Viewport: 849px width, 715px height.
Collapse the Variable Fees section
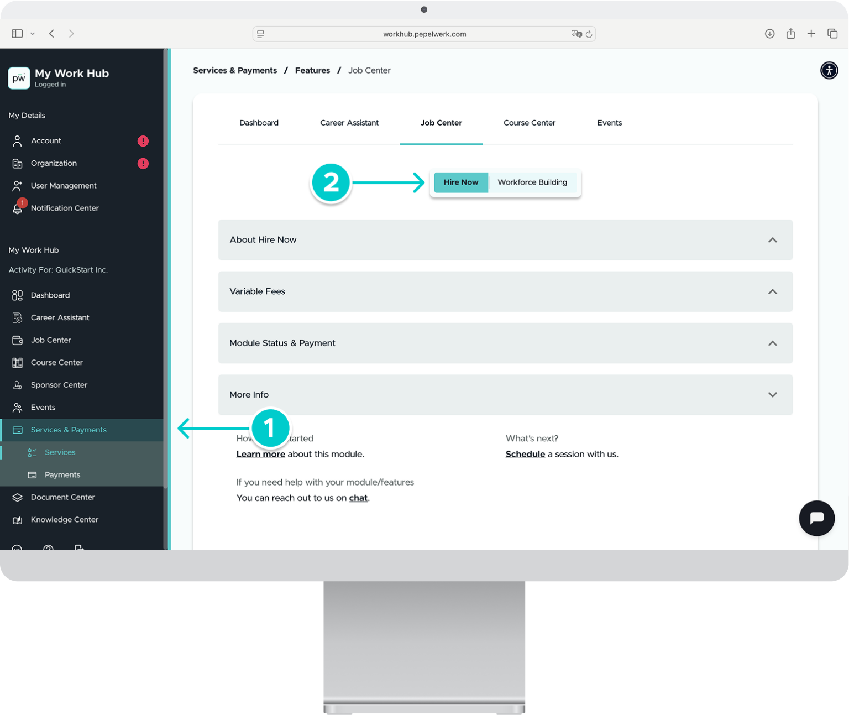click(x=772, y=291)
